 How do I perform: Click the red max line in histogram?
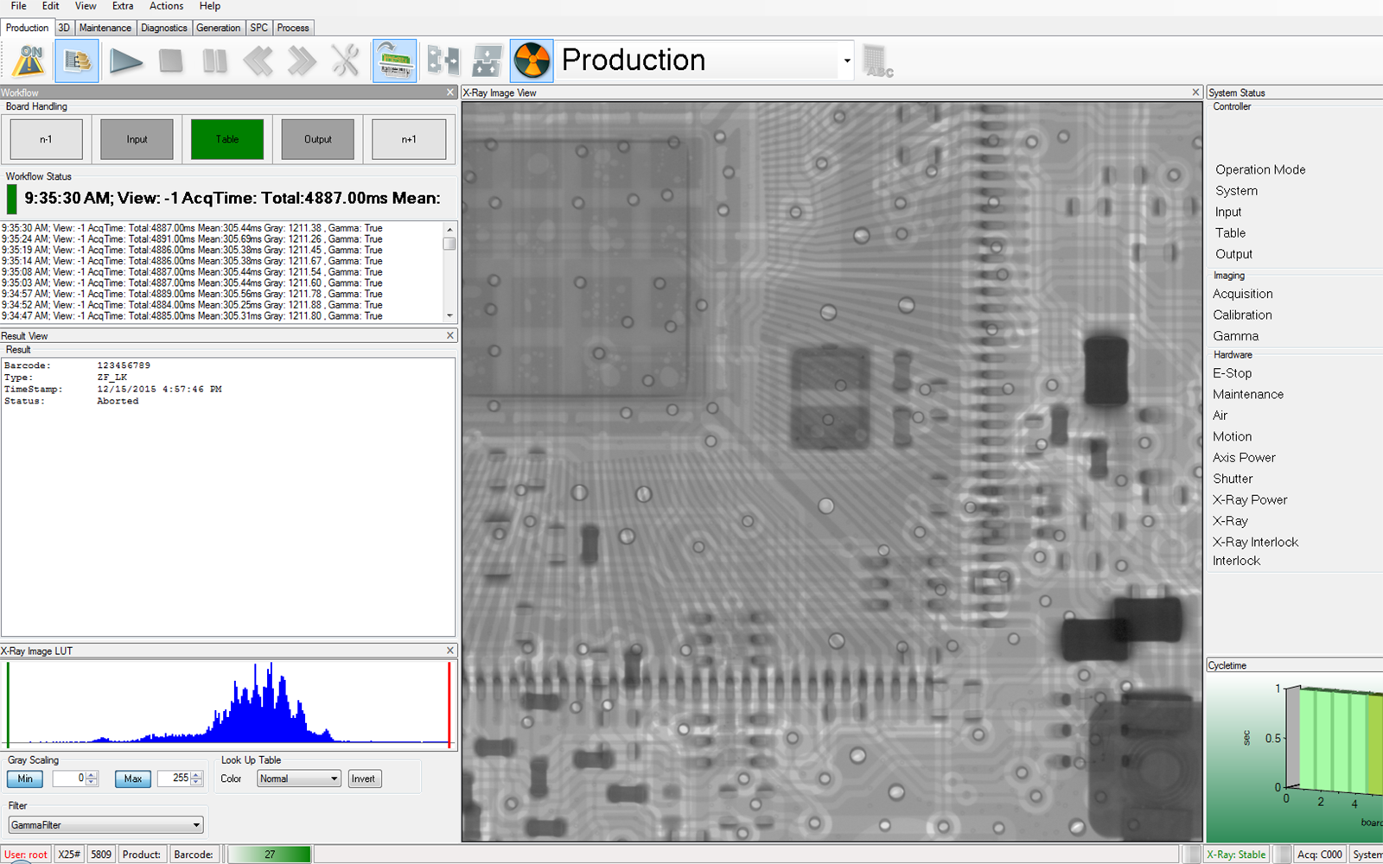click(x=449, y=703)
